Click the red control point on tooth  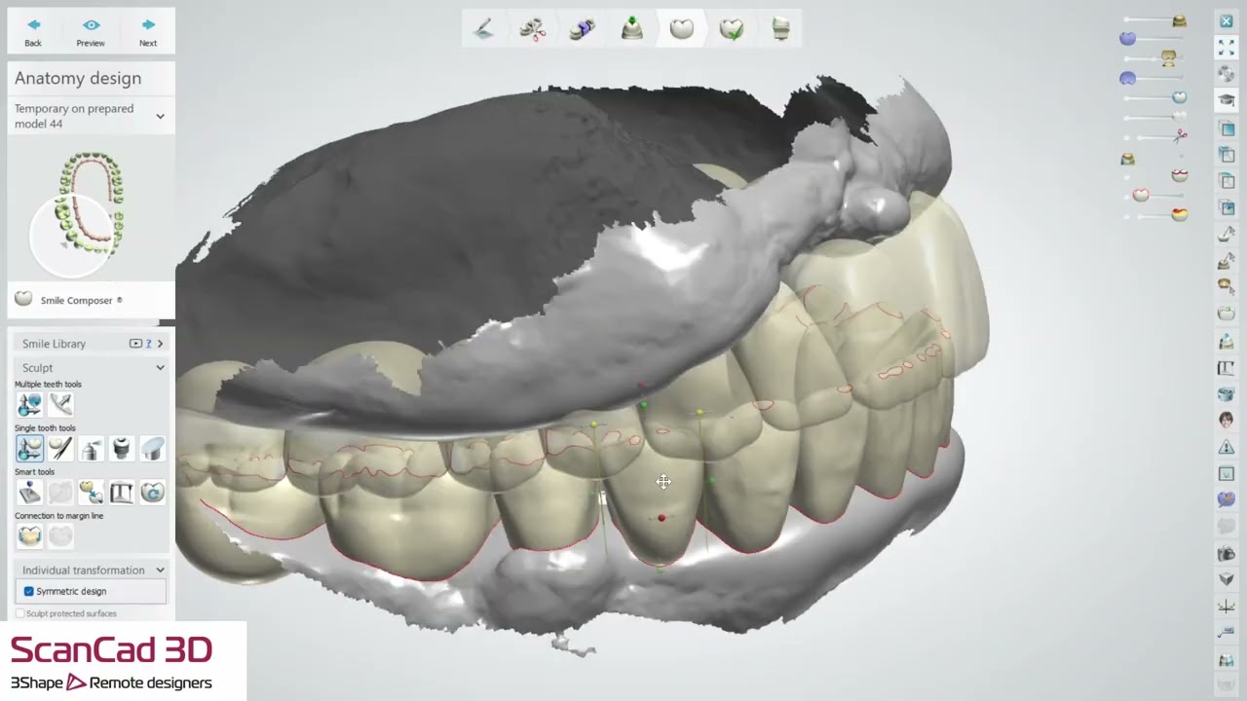click(x=661, y=518)
